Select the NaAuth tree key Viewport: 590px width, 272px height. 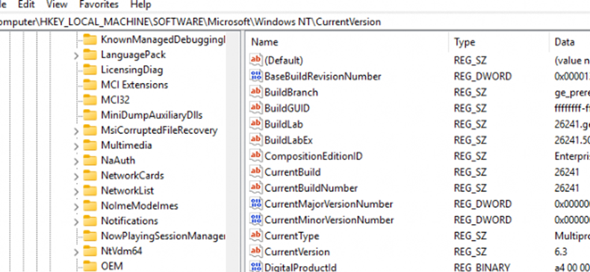118,161
